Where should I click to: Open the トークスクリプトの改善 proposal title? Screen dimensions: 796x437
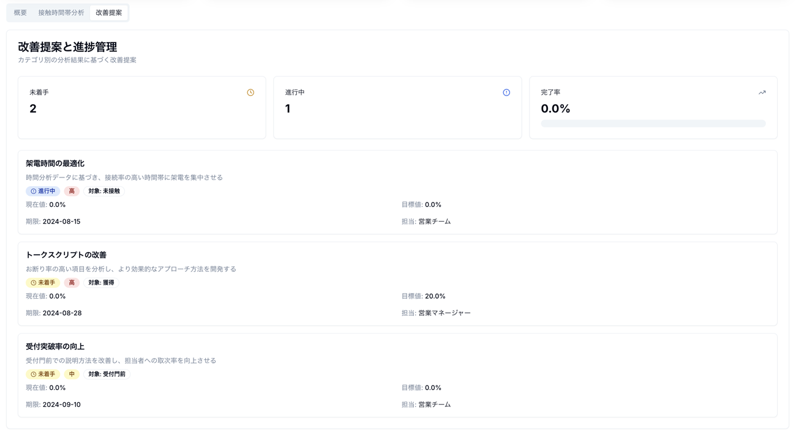[66, 255]
